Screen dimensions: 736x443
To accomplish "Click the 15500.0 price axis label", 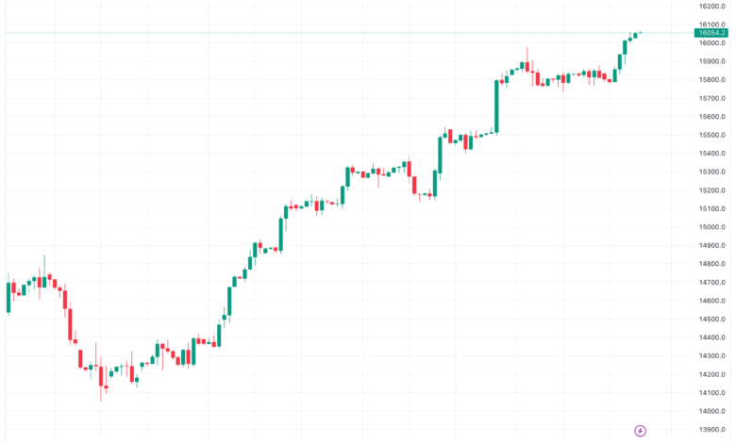I will [x=712, y=135].
